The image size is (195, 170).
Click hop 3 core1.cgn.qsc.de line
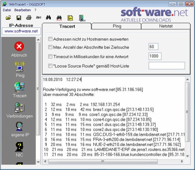tap(96, 115)
